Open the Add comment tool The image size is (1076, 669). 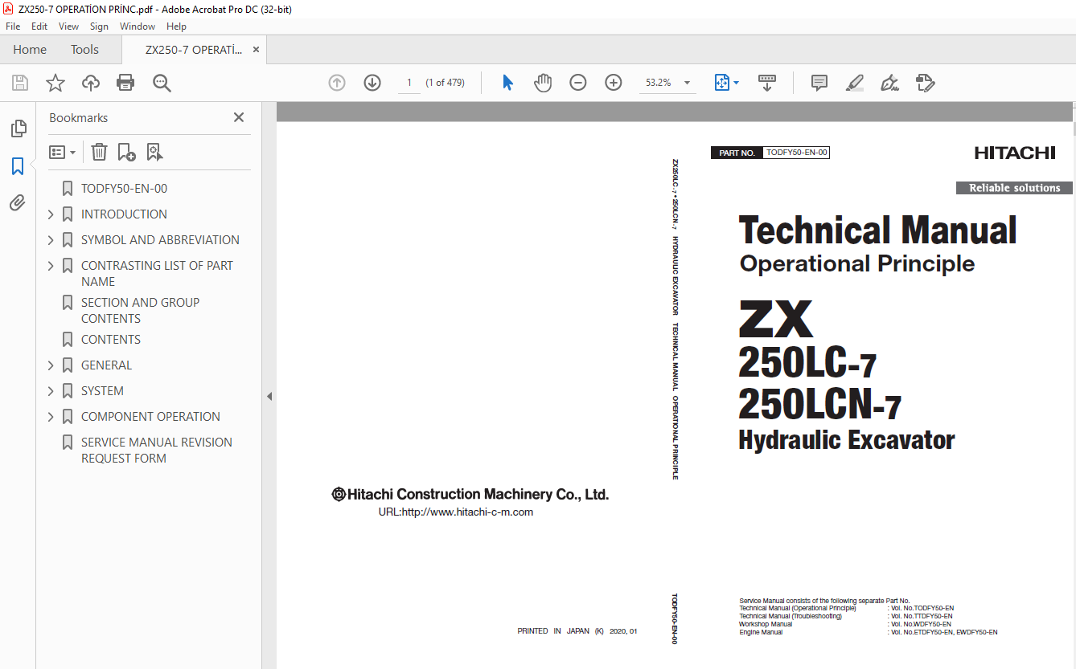(x=819, y=83)
